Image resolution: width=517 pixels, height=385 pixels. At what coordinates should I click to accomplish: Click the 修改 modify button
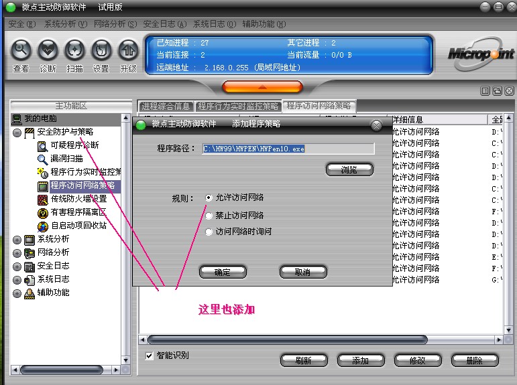[418, 361]
